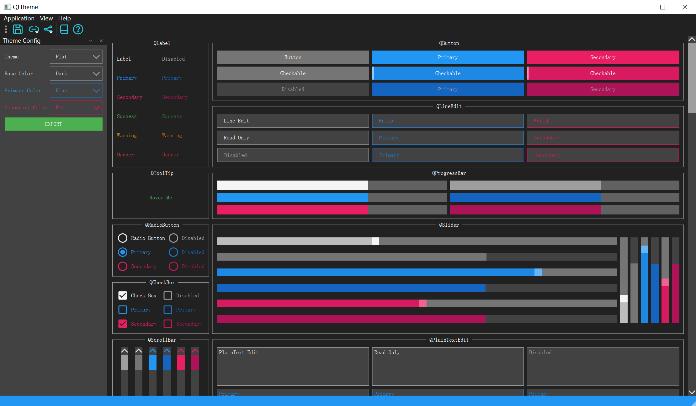
Task: Click the chain link toolbar icon
Action: coord(34,30)
